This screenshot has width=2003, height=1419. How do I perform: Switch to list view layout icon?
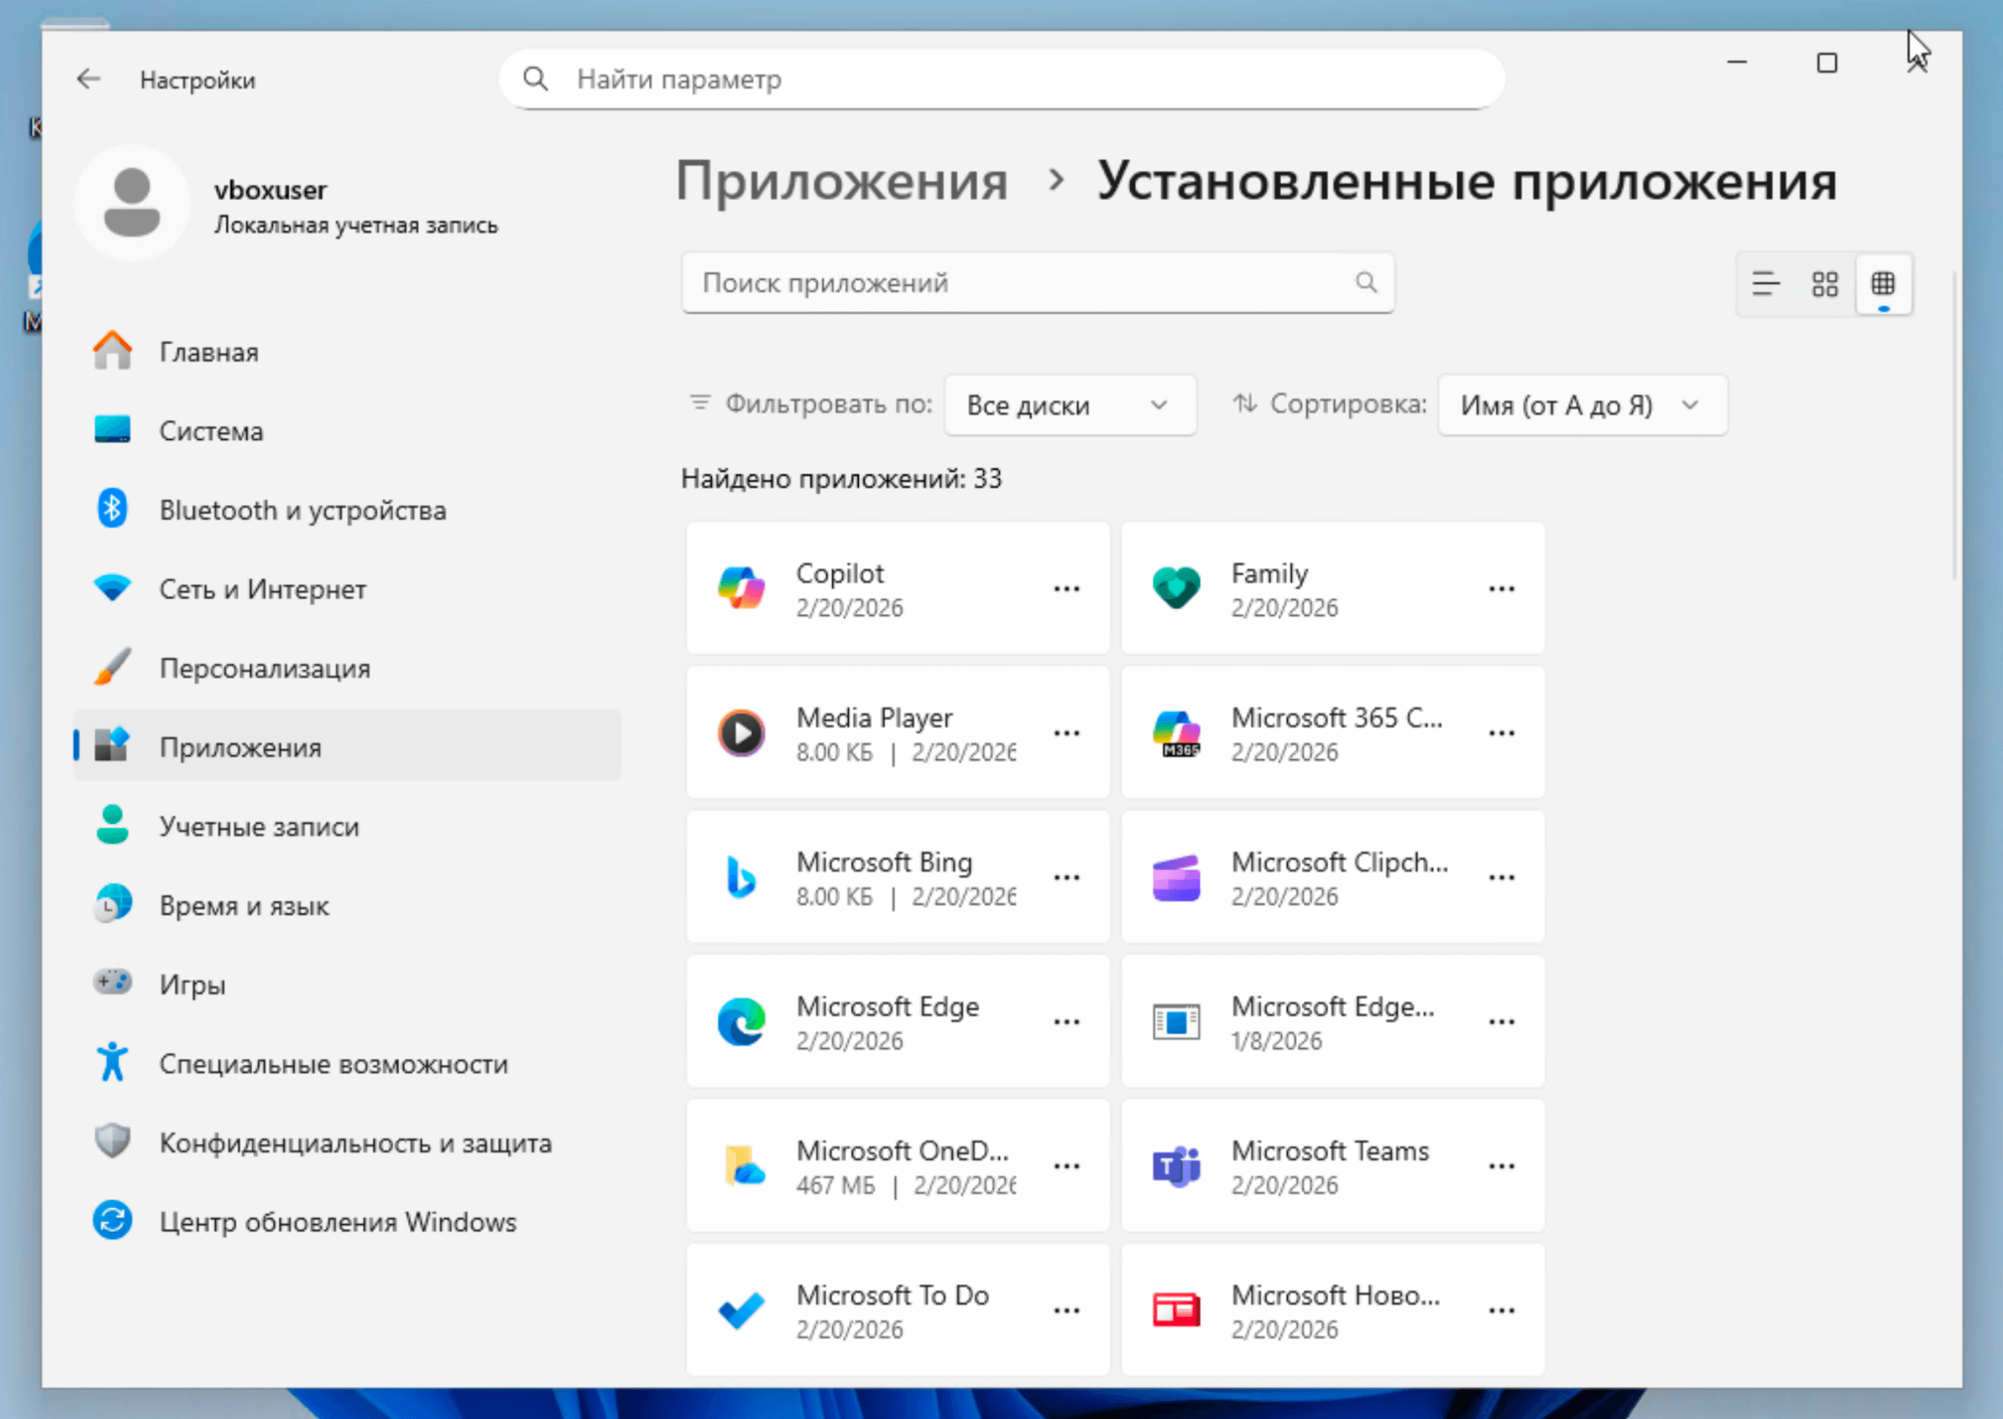coord(1765,284)
